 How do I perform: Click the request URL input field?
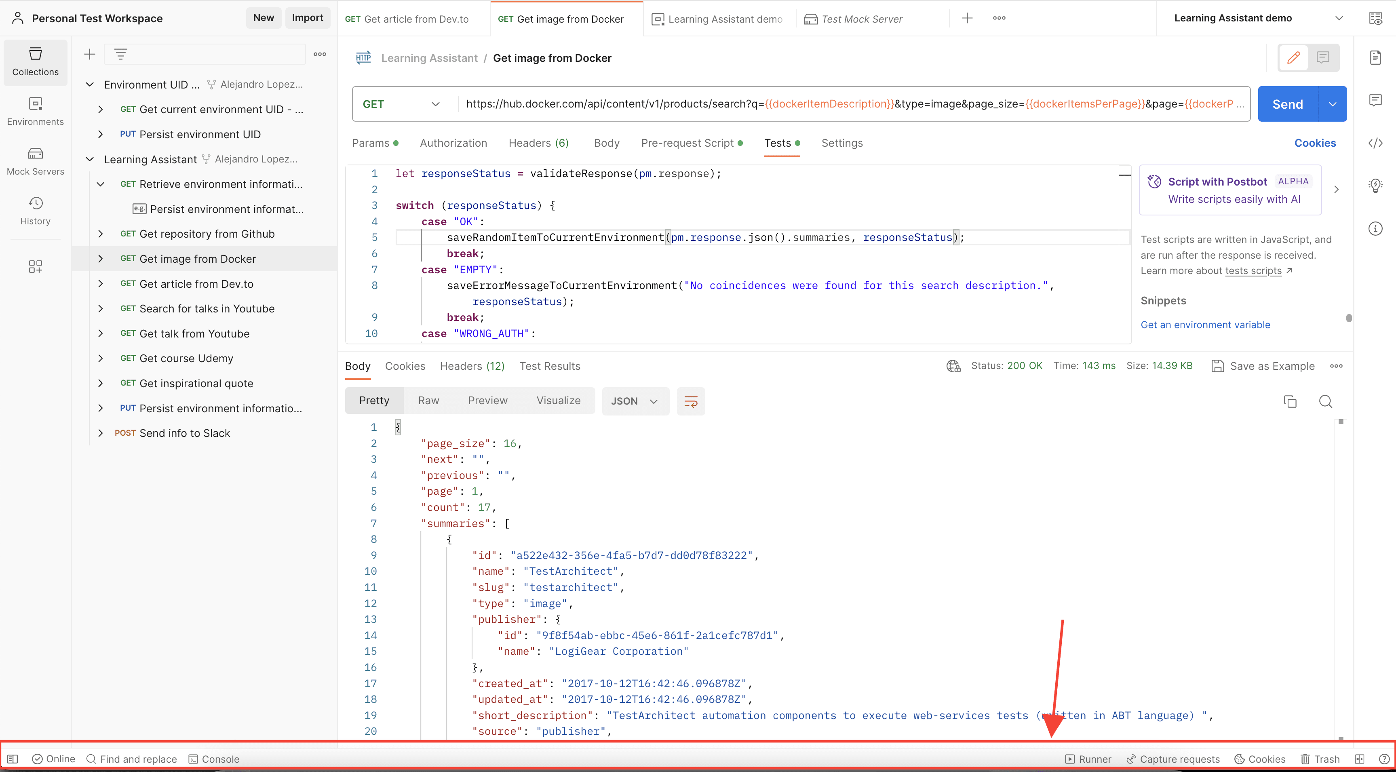pyautogui.click(x=813, y=103)
